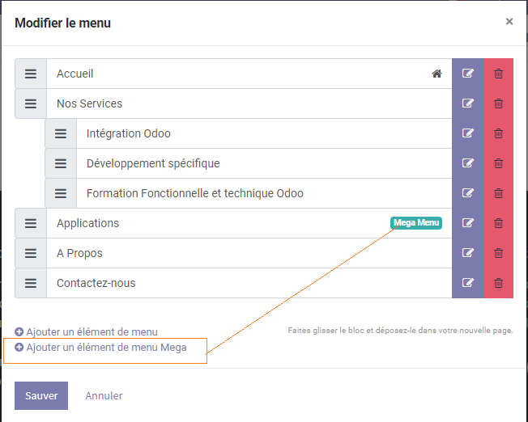This screenshot has height=422, width=528.
Task: Click Ajouter un élément de menu Mega
Action: tap(100, 348)
